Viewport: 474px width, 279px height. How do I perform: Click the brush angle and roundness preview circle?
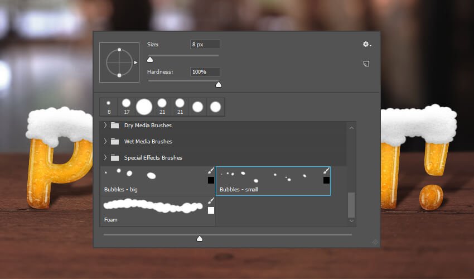(119, 62)
